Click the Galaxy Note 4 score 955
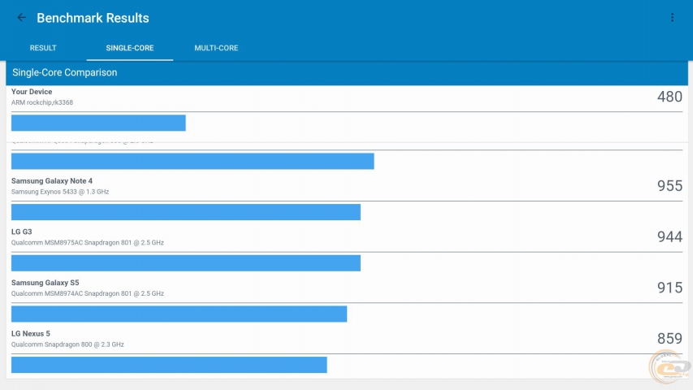Viewport: 693px width, 390px height. pos(669,186)
